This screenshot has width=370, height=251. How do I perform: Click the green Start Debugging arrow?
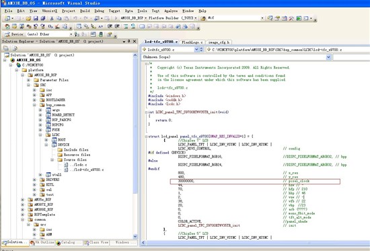pyautogui.click(x=116, y=18)
